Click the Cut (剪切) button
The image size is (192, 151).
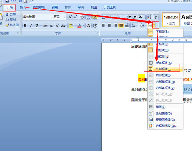pos(11,14)
